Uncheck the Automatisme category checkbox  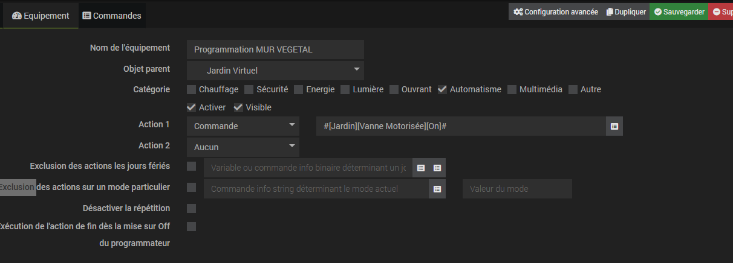click(x=443, y=90)
